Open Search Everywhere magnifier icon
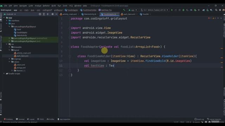This screenshot has height=126, width=225. click(216, 10)
